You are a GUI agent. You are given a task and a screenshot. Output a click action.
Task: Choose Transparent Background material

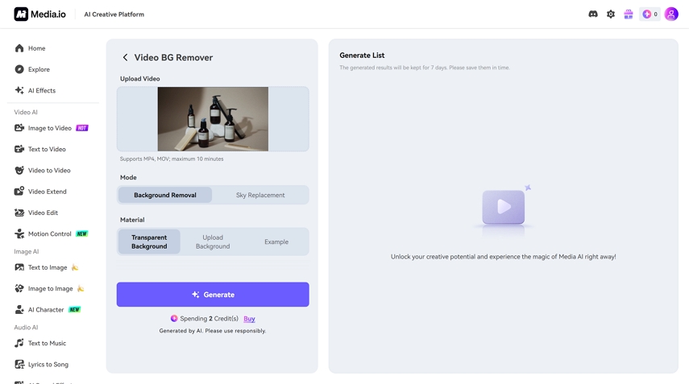[149, 242]
